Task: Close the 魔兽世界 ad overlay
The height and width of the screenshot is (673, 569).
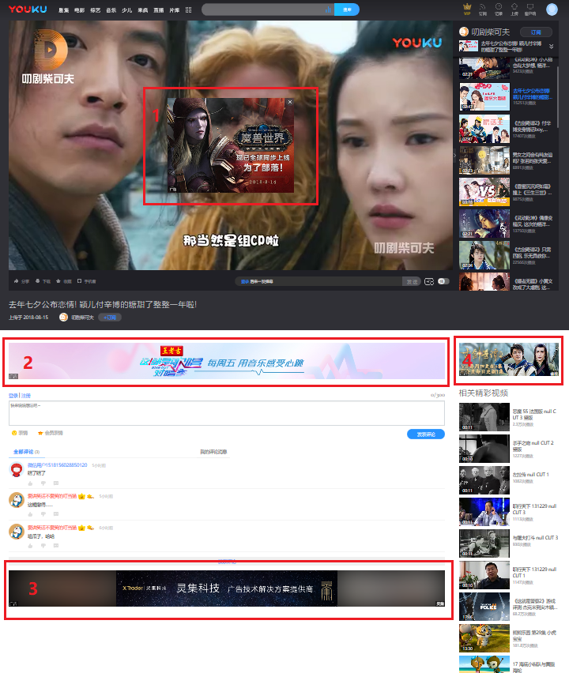Action: click(290, 102)
